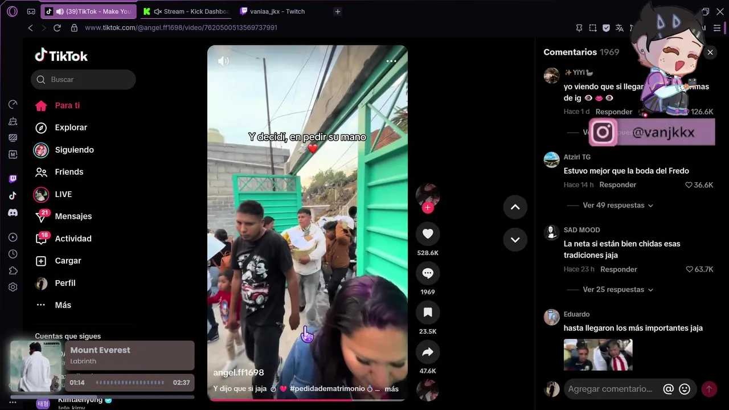This screenshot has width=729, height=410.
Task: Expand Ver 25 respuestas replies
Action: 618,289
